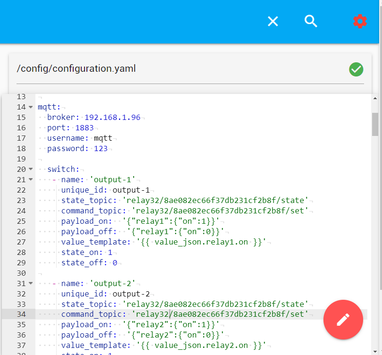
Task: Place cursor on broker IP 192.168.1.96
Action: tap(112, 118)
